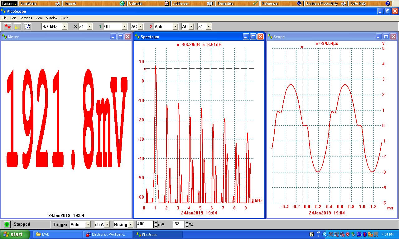Open the File menu
This screenshot has width=399, height=239.
(x=4, y=18)
